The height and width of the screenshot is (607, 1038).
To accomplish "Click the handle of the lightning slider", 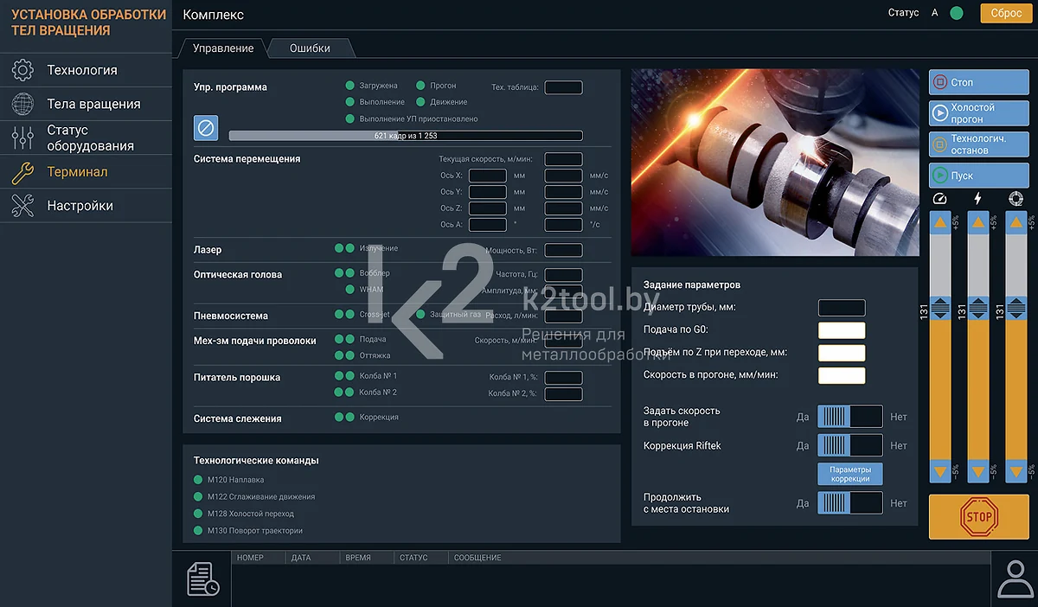I will coord(978,308).
